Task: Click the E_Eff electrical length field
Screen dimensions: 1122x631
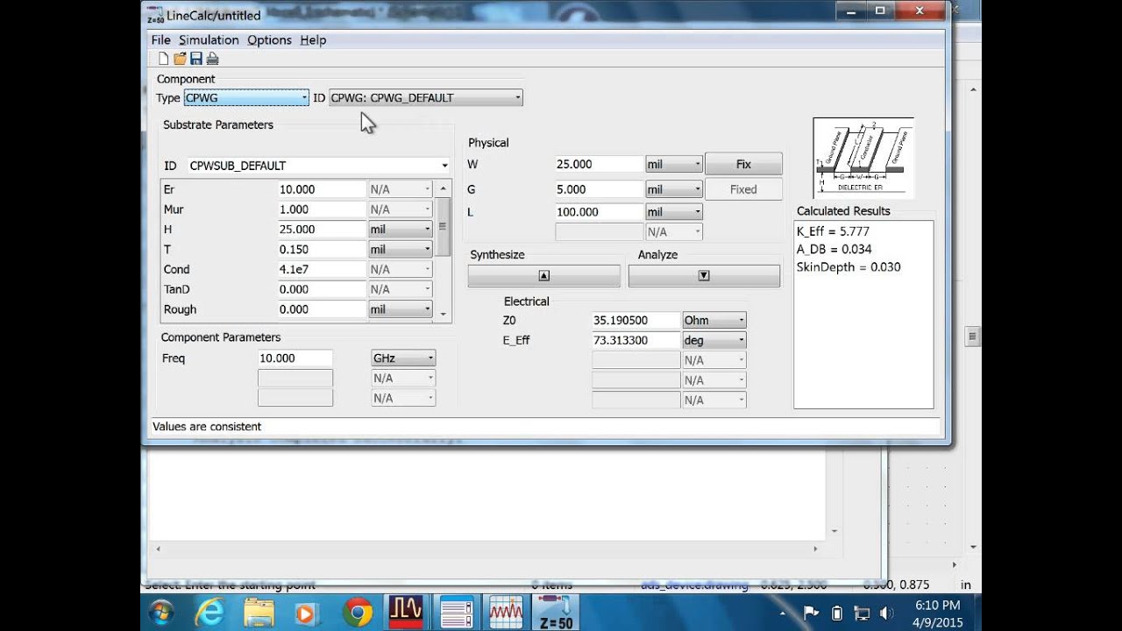Action: point(636,340)
